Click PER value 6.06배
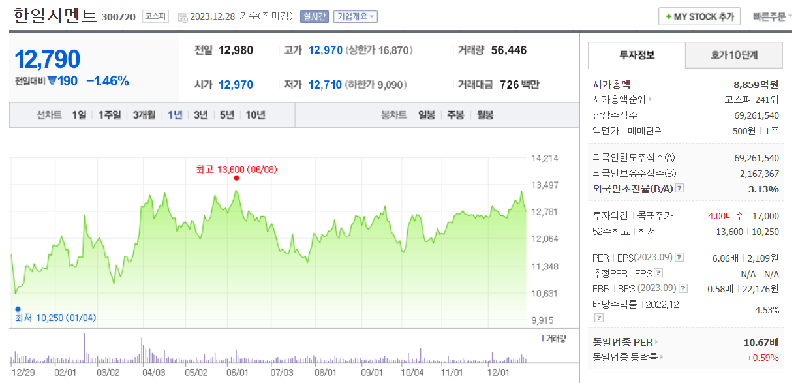Viewport: 798px width, 383px height. pyautogui.click(x=726, y=258)
